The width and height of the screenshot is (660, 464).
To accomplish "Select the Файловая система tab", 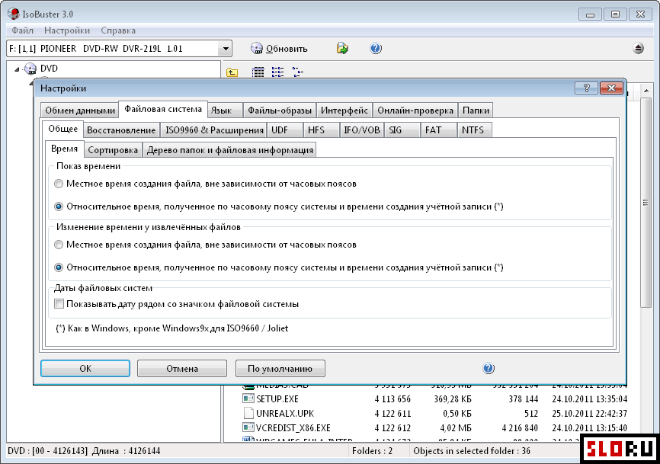I will point(163,110).
